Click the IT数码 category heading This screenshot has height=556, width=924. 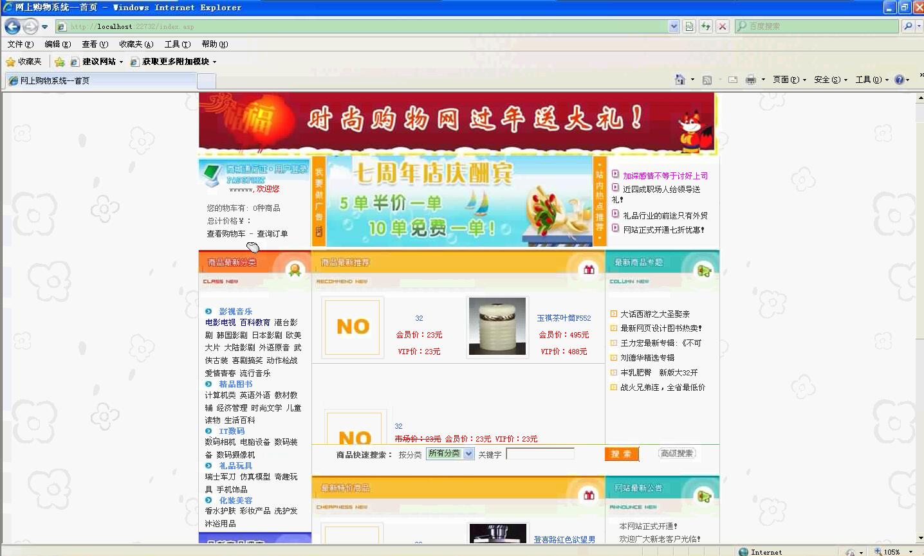pos(232,431)
